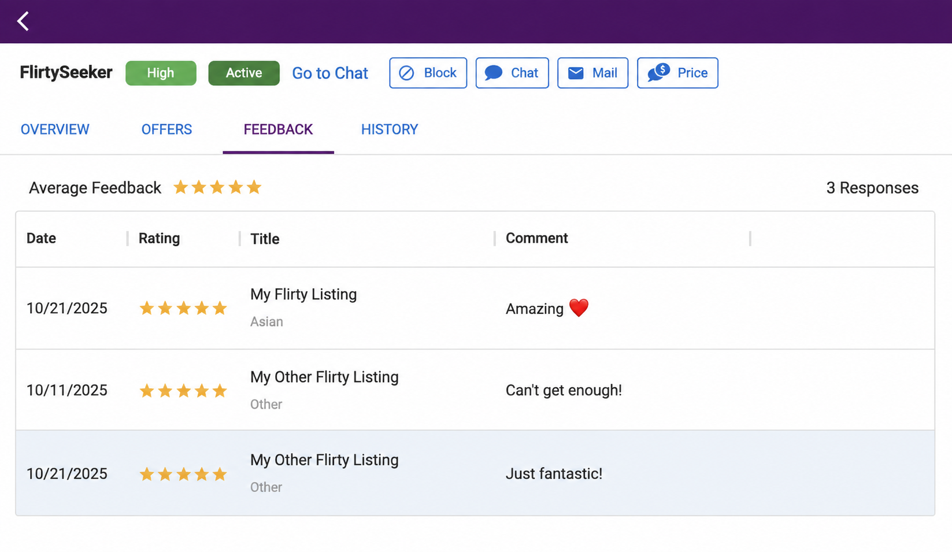The width and height of the screenshot is (952, 552).
Task: Click the High status badge
Action: pos(161,73)
